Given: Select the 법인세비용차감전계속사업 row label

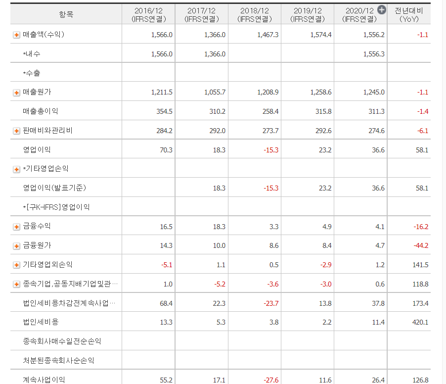Looking at the screenshot, I should pos(69,303).
